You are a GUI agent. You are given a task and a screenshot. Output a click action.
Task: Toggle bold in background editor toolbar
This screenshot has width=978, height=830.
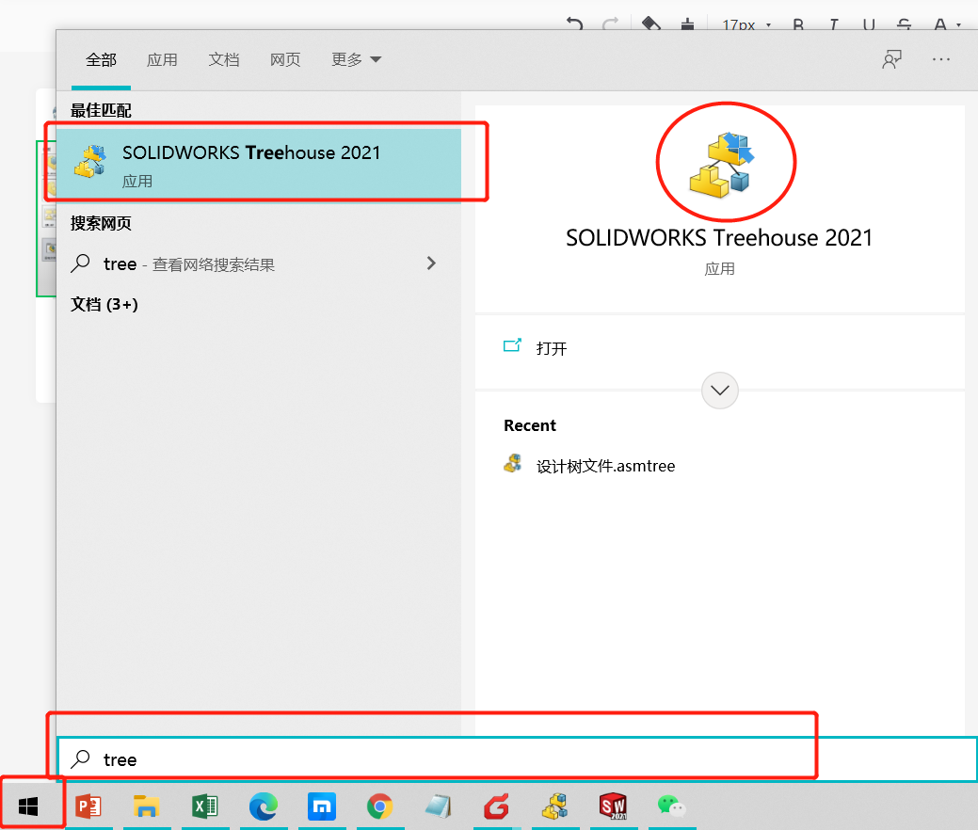point(798,25)
